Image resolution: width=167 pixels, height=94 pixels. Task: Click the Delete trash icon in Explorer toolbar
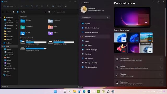pos(47,6)
